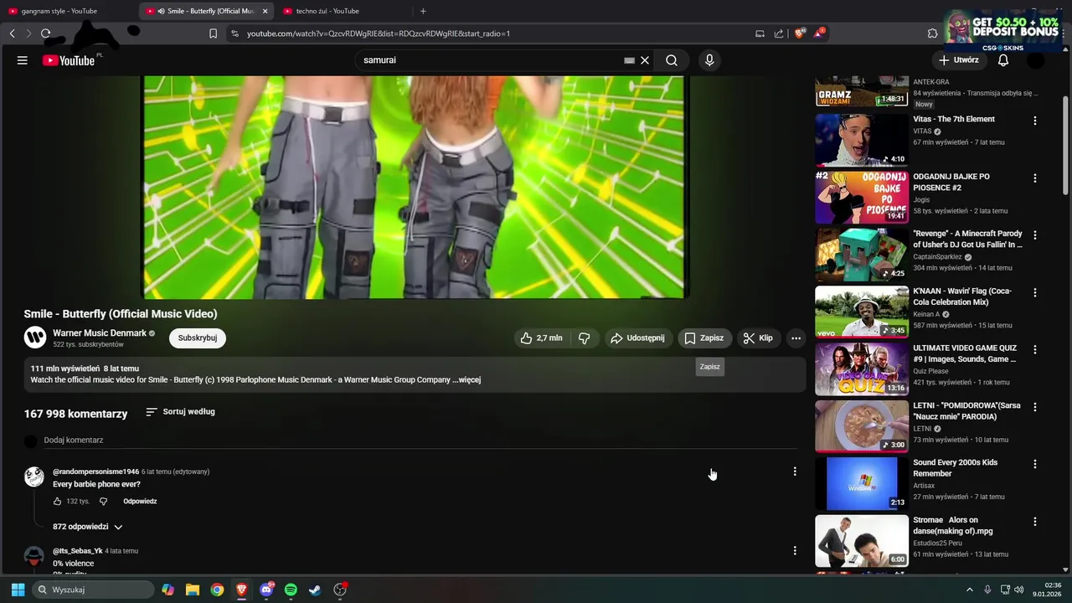Open the Warner Music Denmark channel link
This screenshot has width=1072, height=603.
coord(100,333)
